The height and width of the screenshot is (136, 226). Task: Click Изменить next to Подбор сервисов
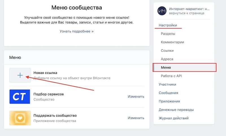[x=136, y=96]
